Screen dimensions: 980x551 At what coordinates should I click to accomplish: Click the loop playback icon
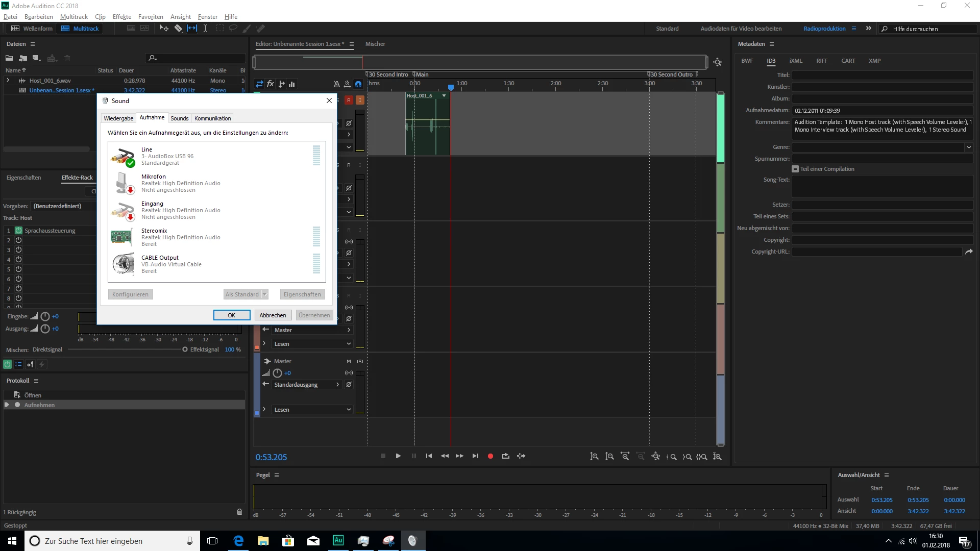(505, 456)
